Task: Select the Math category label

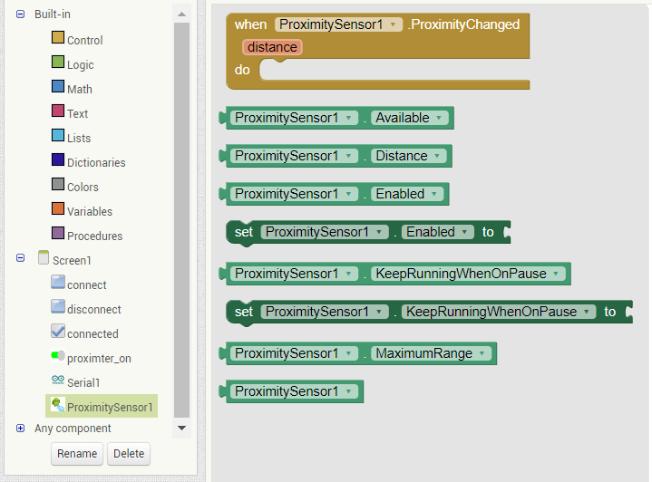Action: (x=80, y=90)
